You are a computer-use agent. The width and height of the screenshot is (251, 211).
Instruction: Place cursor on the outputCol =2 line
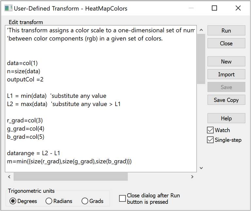pos(25,79)
